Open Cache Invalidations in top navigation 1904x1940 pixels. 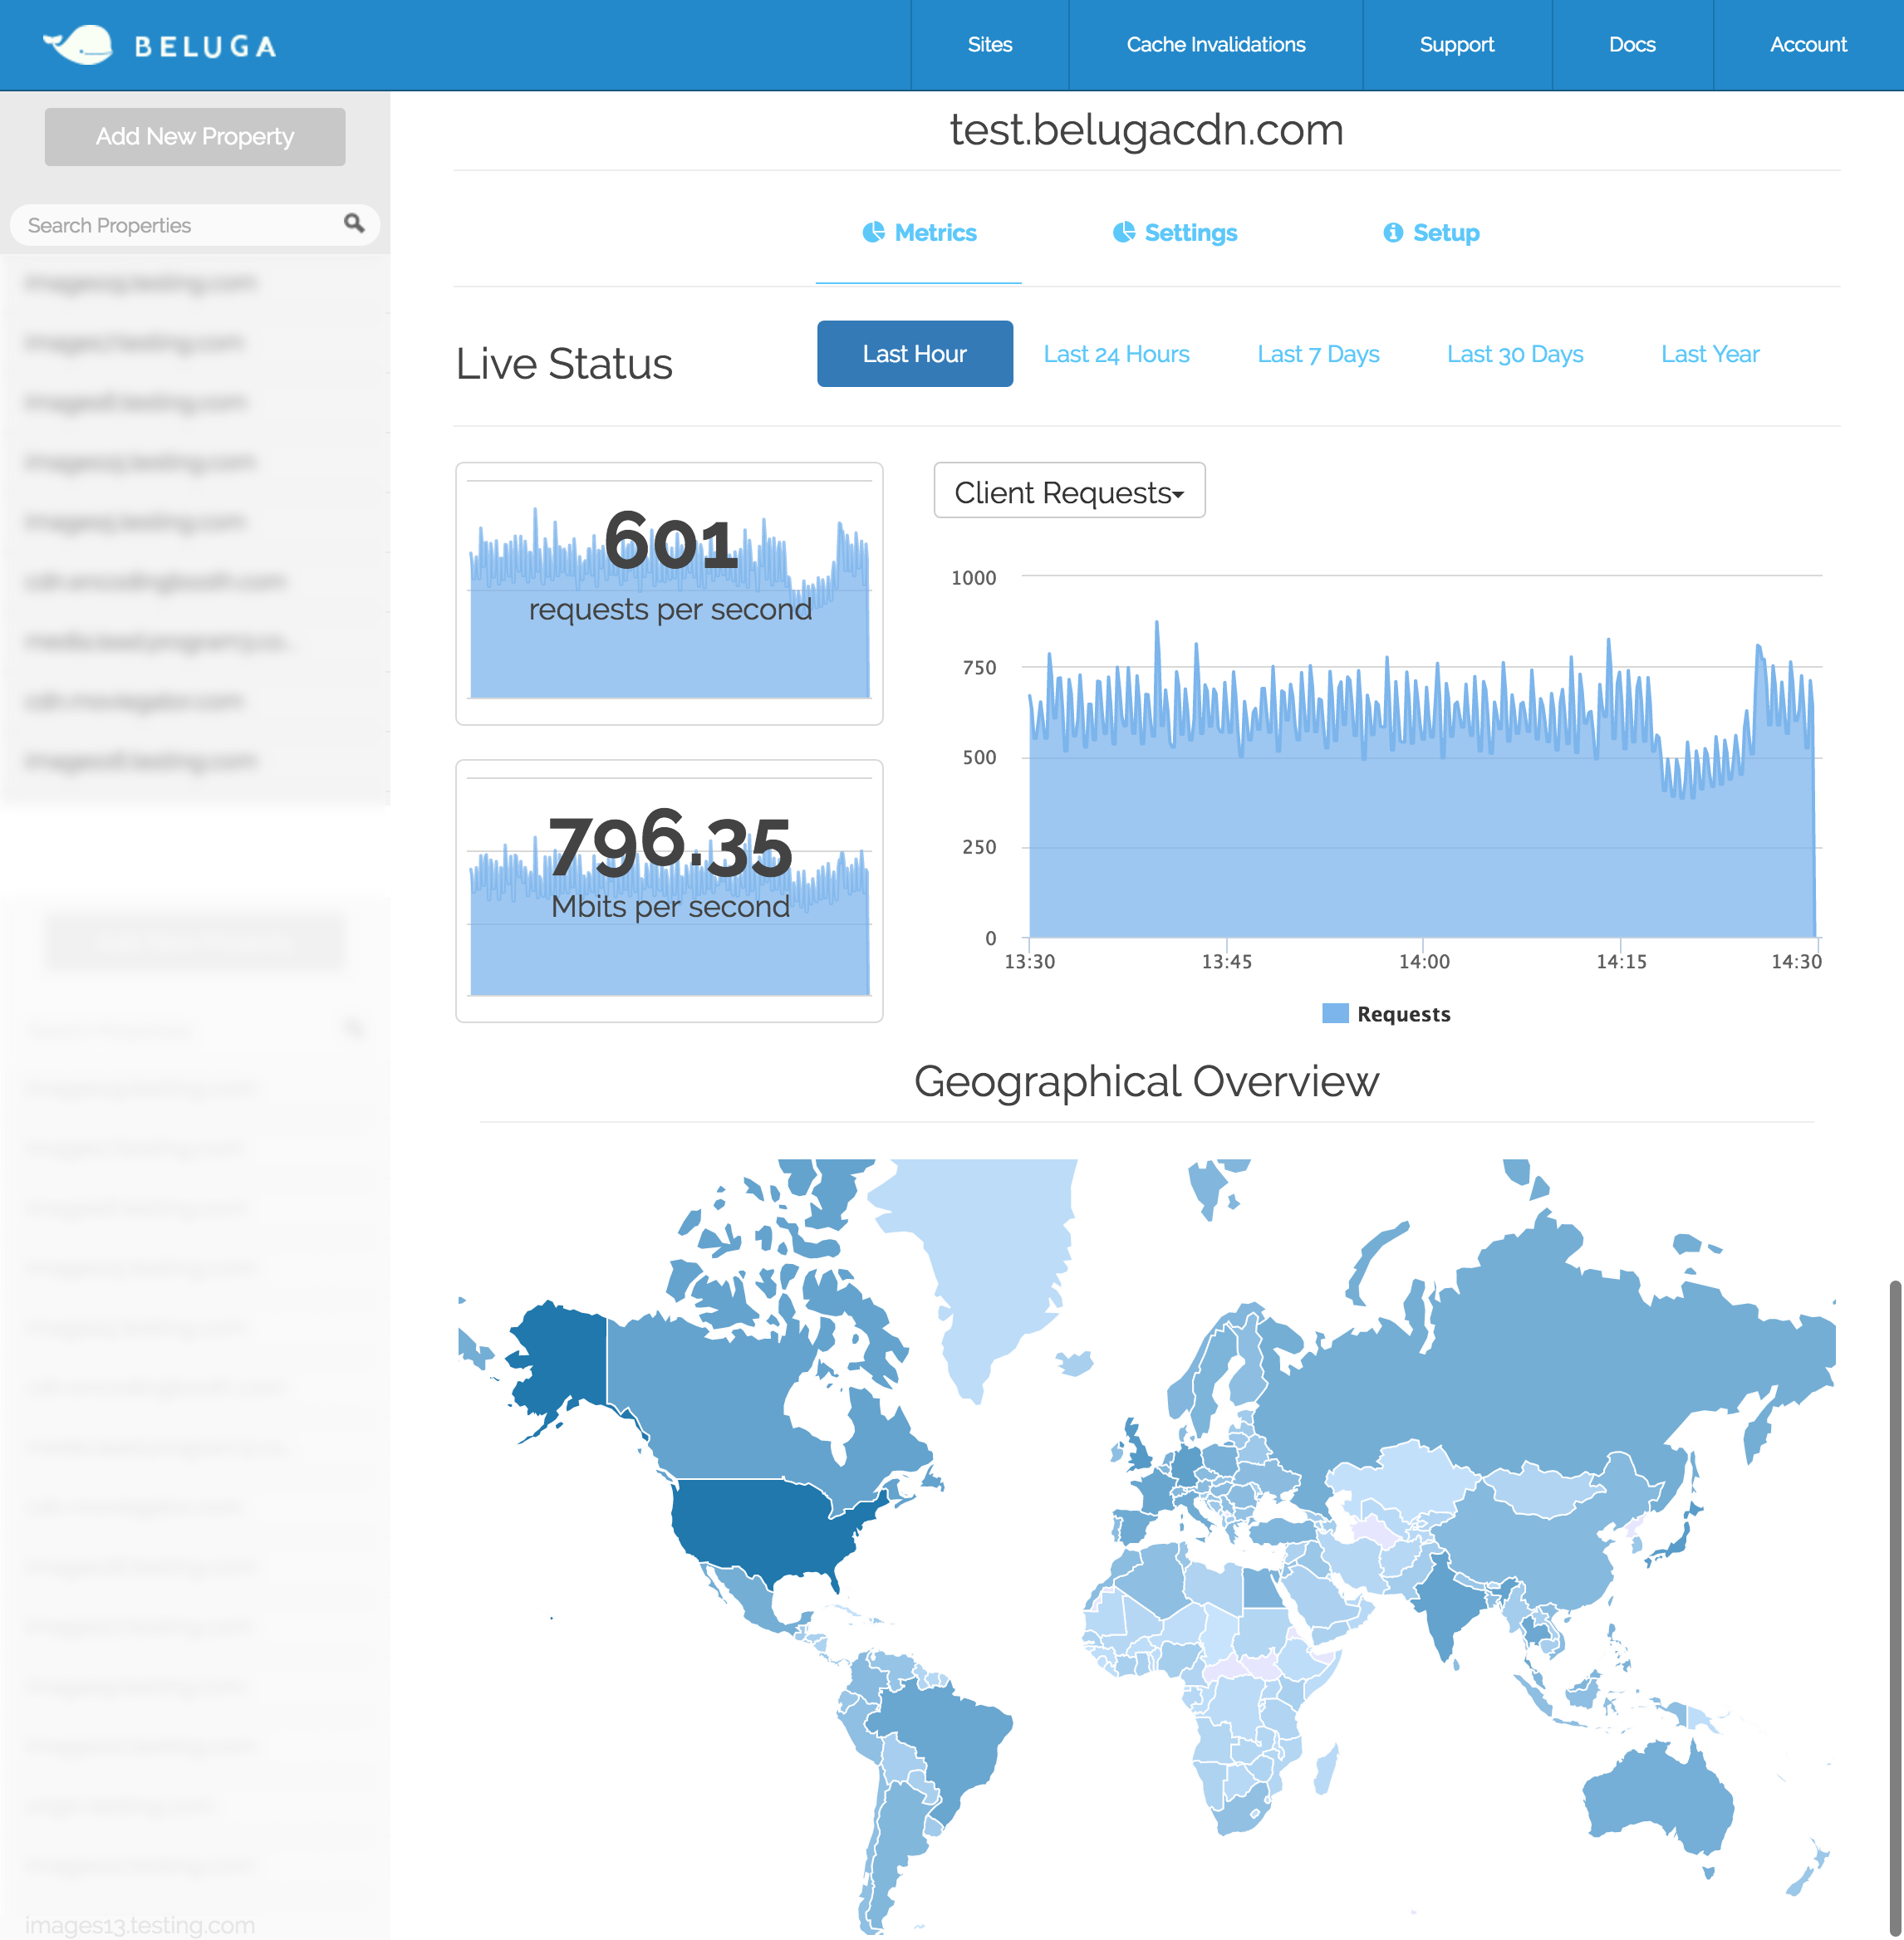pyautogui.click(x=1215, y=45)
